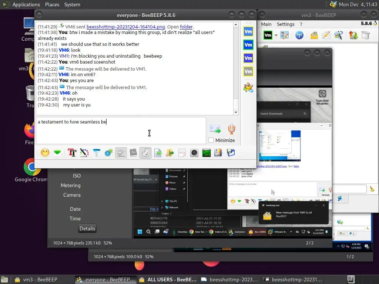The width and height of the screenshot is (379, 284).
Task: Toggle the Aa dictionary completer button
Action: coord(133,153)
